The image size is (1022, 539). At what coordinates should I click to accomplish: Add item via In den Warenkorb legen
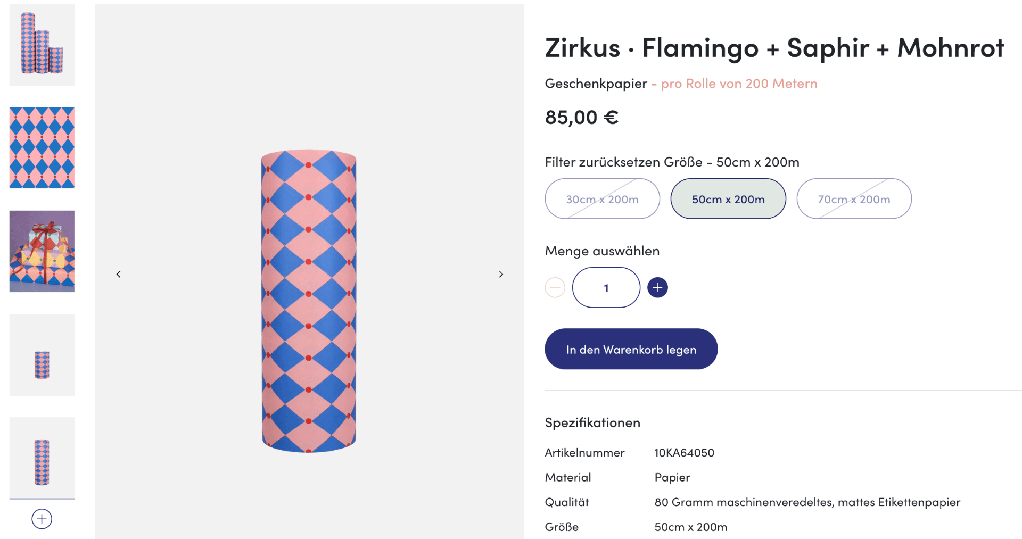click(x=631, y=349)
